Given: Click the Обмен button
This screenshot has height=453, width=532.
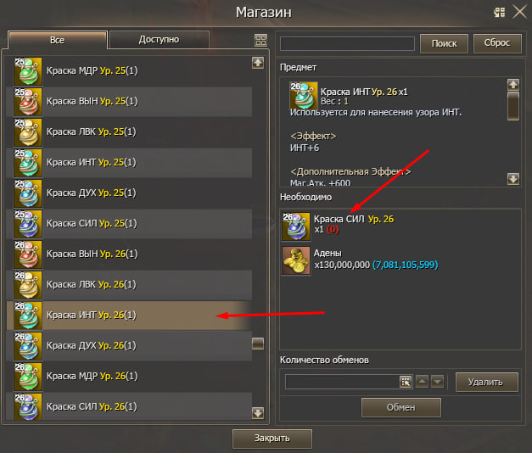Looking at the screenshot, I should click(401, 407).
